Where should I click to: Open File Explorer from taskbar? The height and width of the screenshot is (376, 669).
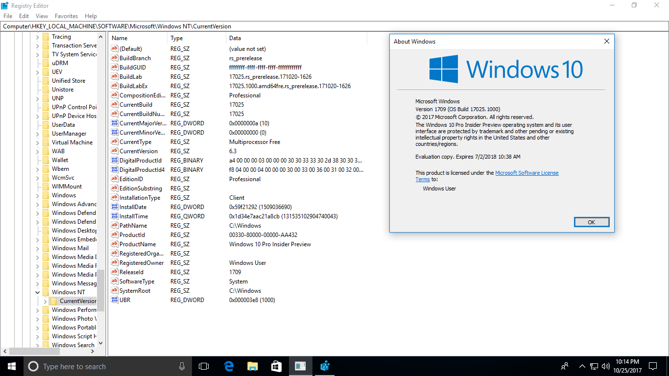coord(253,366)
